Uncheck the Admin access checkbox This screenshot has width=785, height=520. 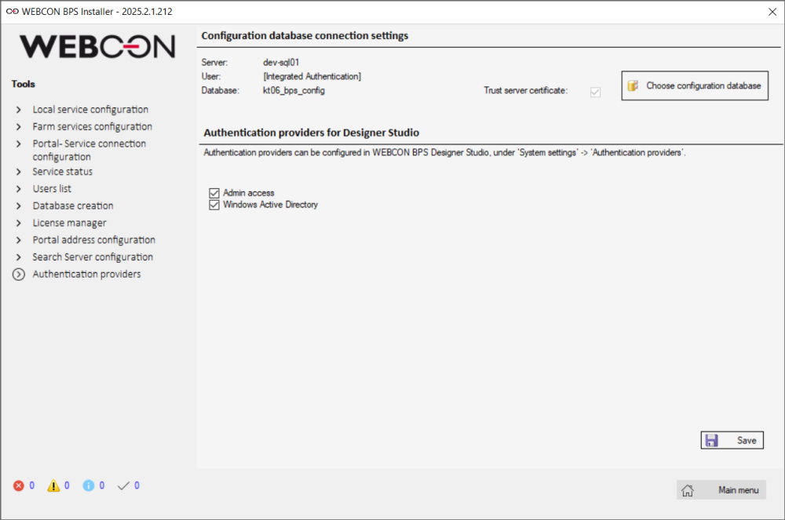click(x=214, y=193)
